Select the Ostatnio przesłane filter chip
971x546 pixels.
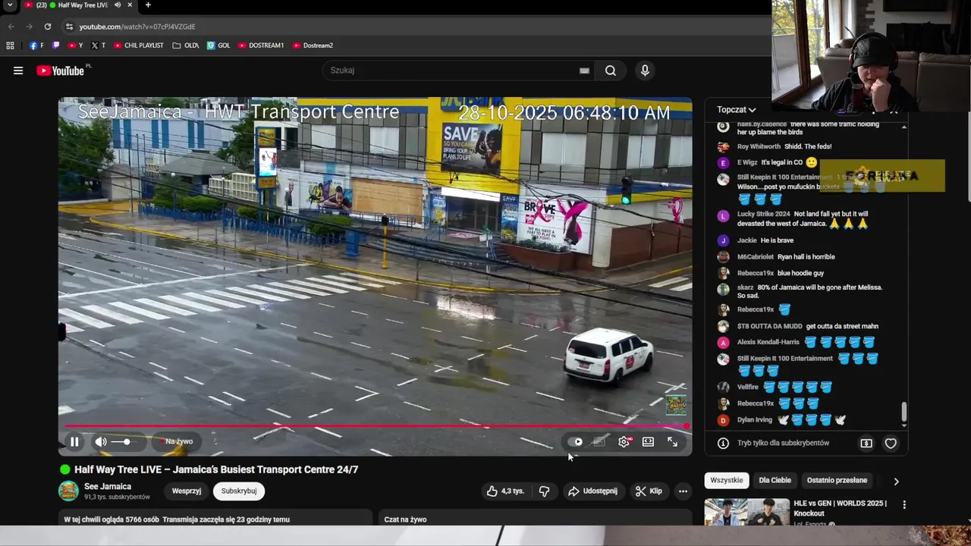(837, 480)
